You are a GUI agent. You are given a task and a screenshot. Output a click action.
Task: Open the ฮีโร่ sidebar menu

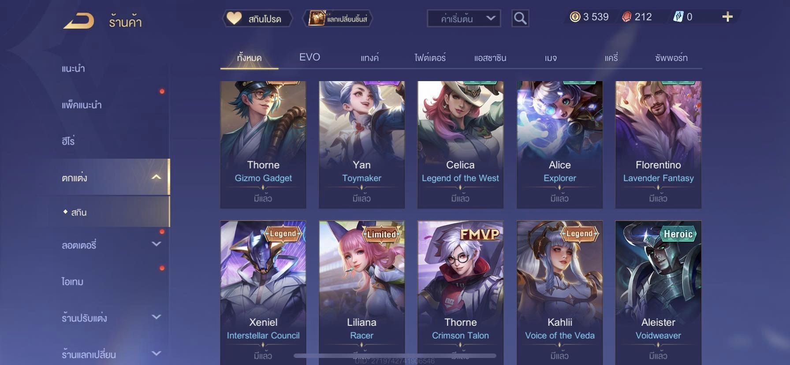click(68, 141)
